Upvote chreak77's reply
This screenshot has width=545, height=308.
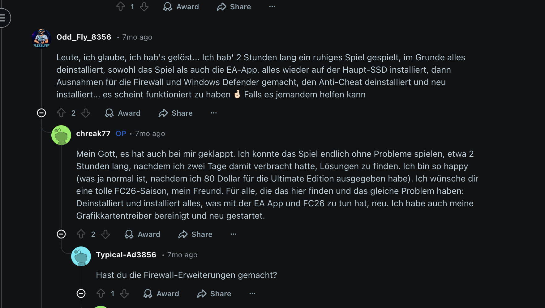[x=81, y=234]
